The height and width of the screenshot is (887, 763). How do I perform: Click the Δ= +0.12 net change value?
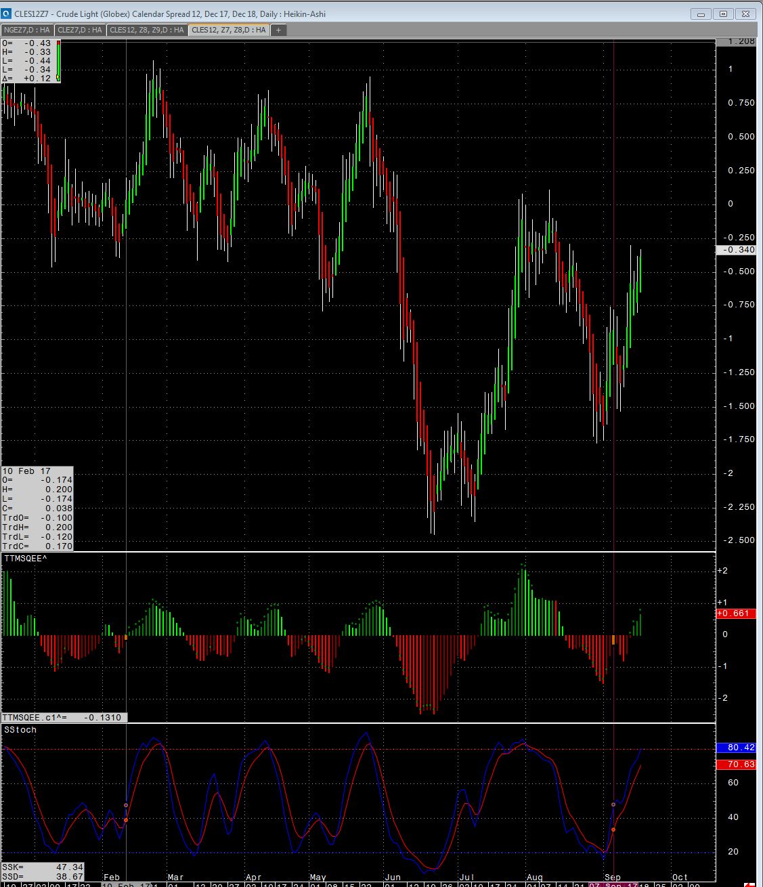click(26, 79)
